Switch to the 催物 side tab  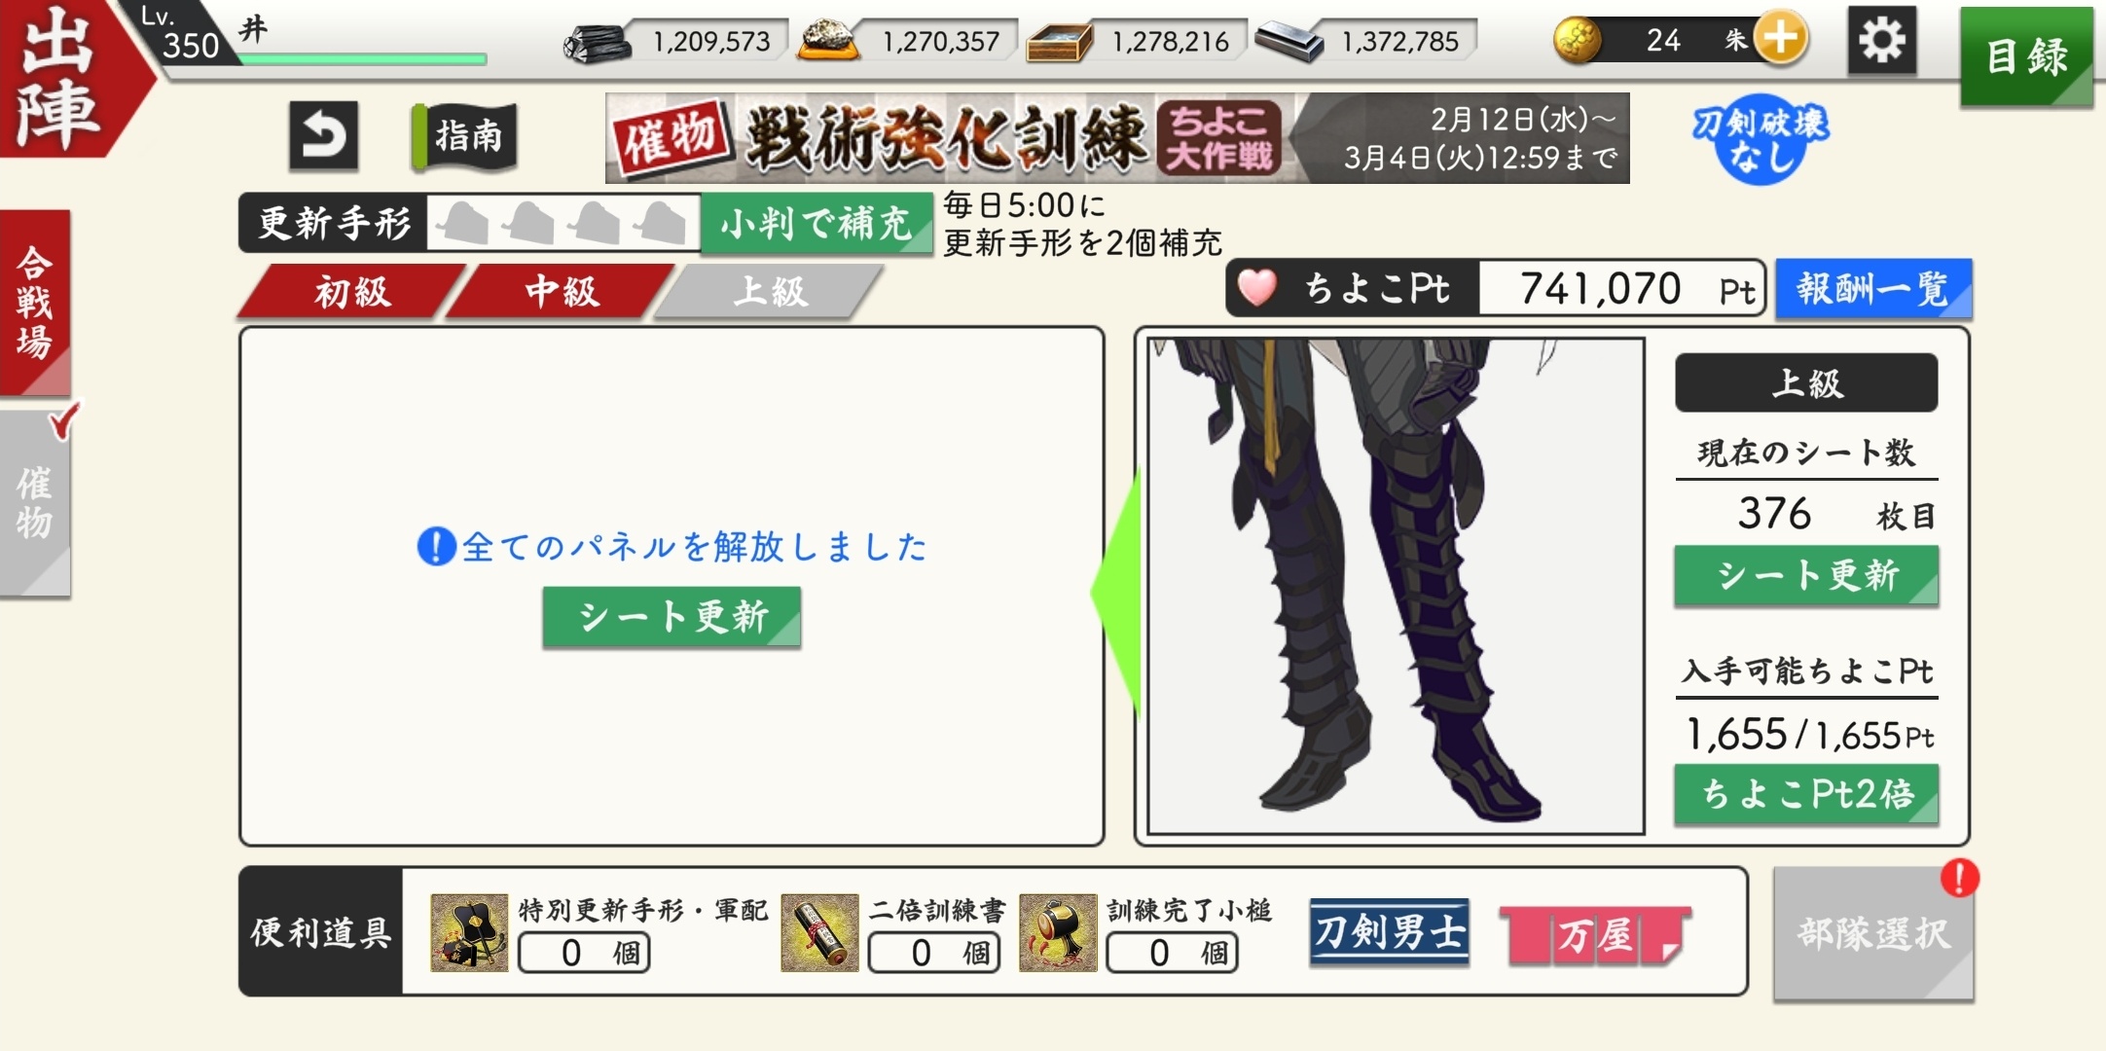[x=36, y=501]
